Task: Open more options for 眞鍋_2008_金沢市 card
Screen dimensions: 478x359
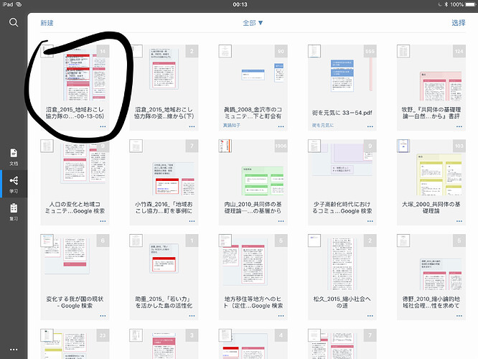Action: coord(281,126)
